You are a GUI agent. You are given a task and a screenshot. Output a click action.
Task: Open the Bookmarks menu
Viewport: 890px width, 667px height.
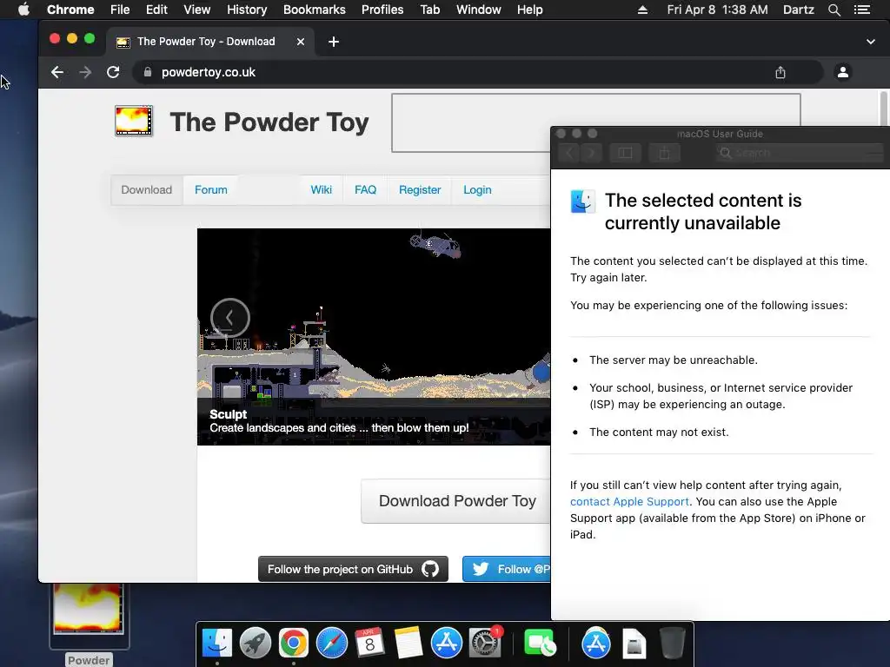[315, 10]
